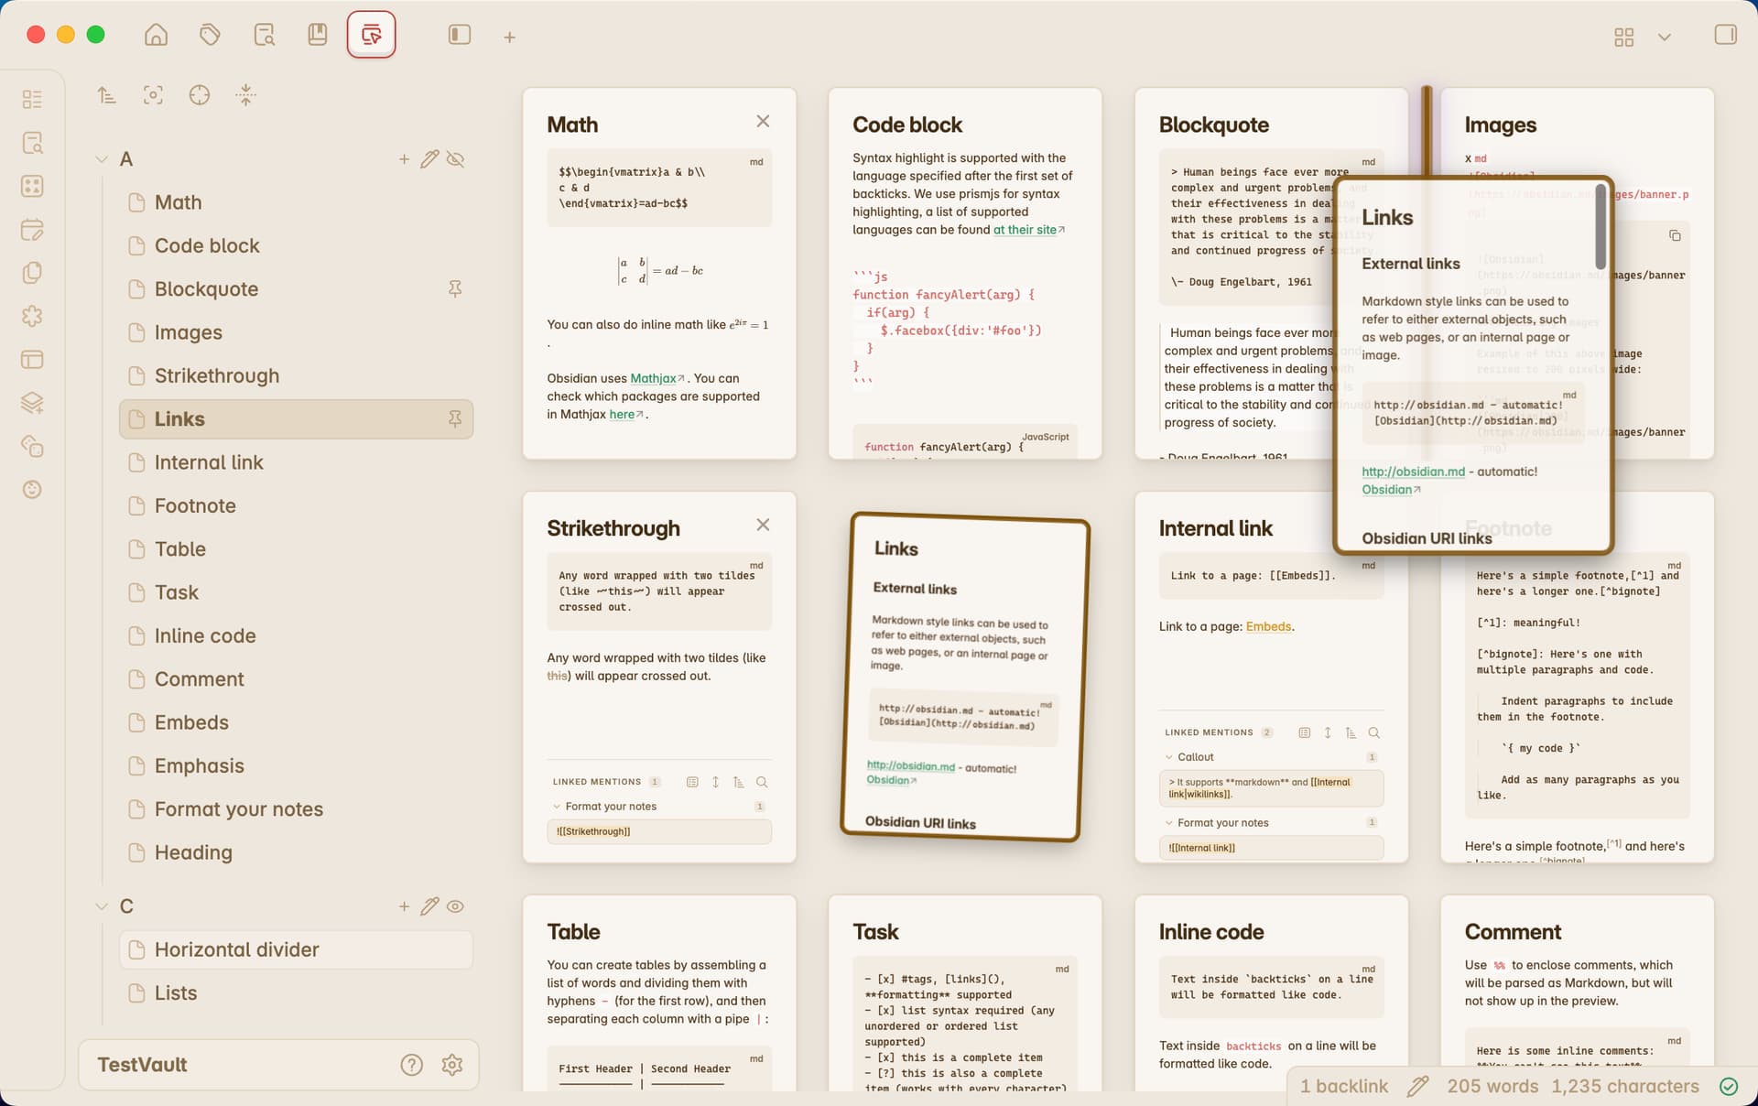Close the Strikethrough card
Image resolution: width=1758 pixels, height=1106 pixels.
763,525
